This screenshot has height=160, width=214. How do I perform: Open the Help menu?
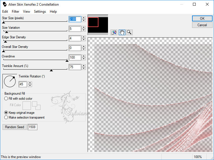pos(53,12)
